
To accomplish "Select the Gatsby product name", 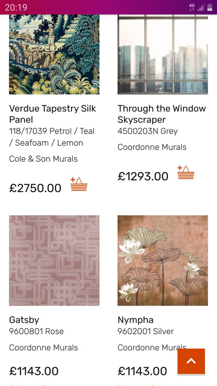I will coord(24,320).
